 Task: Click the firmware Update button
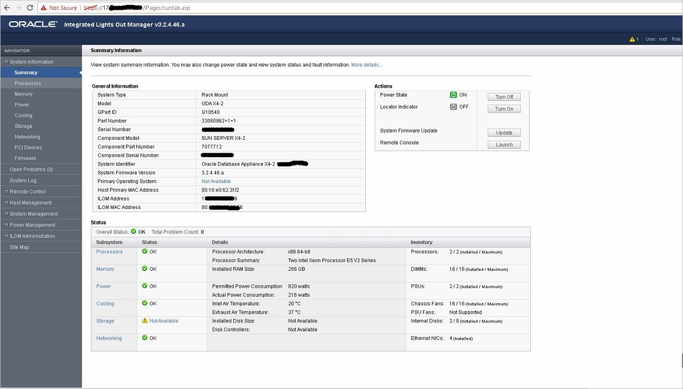504,133
